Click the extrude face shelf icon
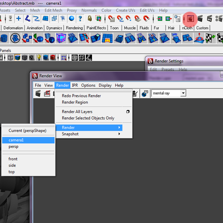 pyautogui.click(x=96, y=38)
